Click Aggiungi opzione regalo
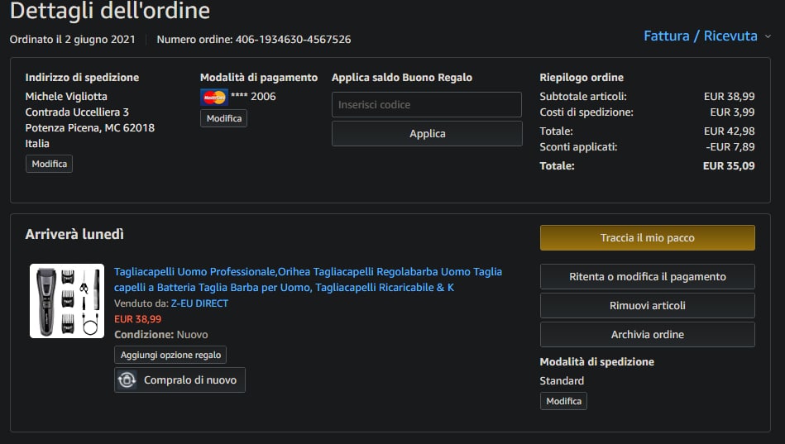This screenshot has width=785, height=444. pyautogui.click(x=170, y=355)
